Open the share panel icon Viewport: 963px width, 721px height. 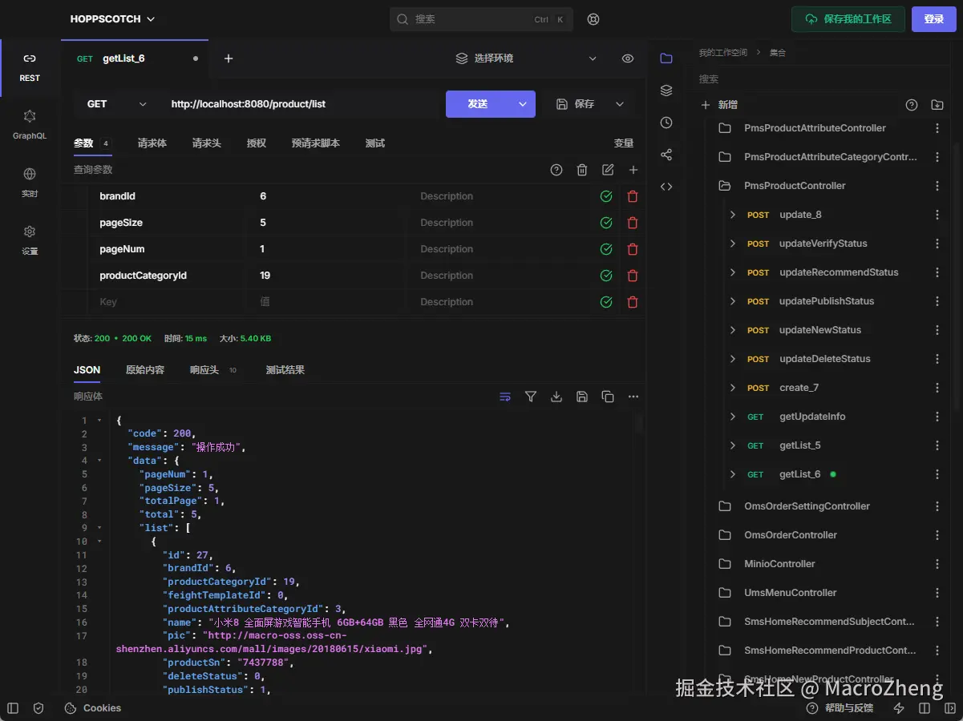point(666,155)
